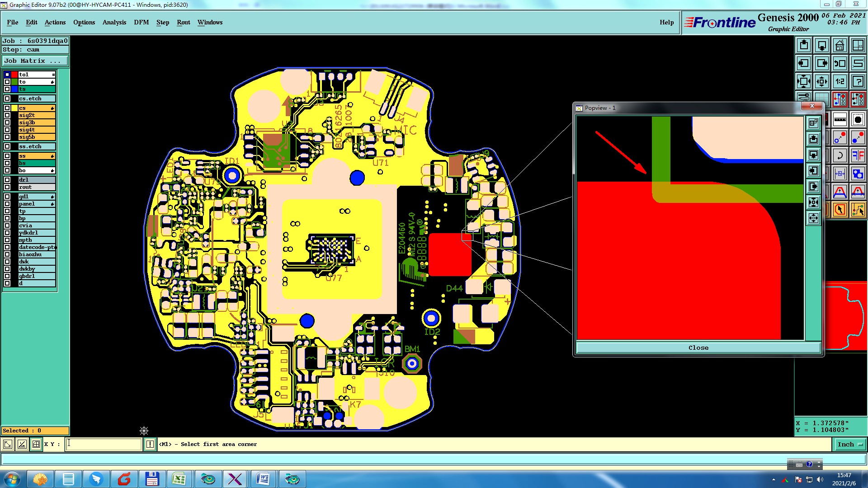Toggle the sig2t layer checkbox
Viewport: 868px width, 488px height.
tap(7, 115)
